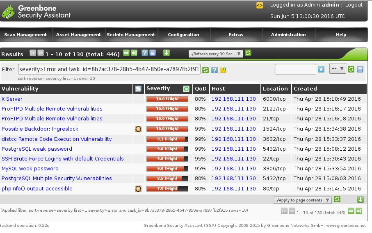Click the yellow code-brackets icon in the header
This screenshot has height=233, width=372.
coord(260,5)
